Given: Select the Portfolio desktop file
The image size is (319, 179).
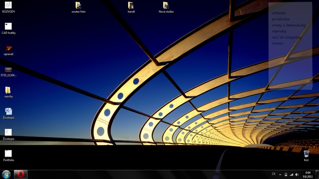Looking at the screenshot, I should (x=8, y=154).
